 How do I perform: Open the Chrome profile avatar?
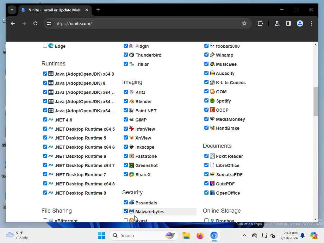[300, 23]
